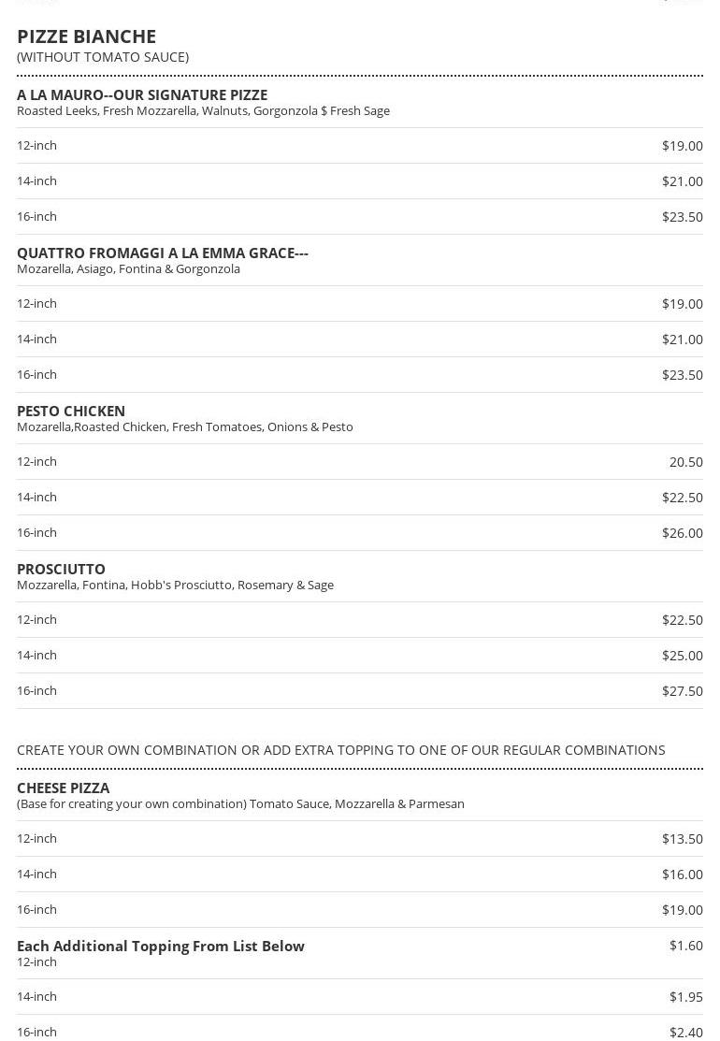
Task: Click the $26.00 Pesto Chicken 16-inch price
Action: [682, 532]
